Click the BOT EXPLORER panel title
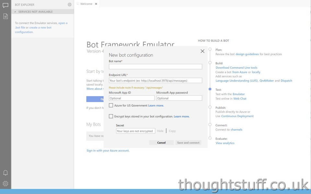Viewport: 311px width, 194px height. click(25, 5)
